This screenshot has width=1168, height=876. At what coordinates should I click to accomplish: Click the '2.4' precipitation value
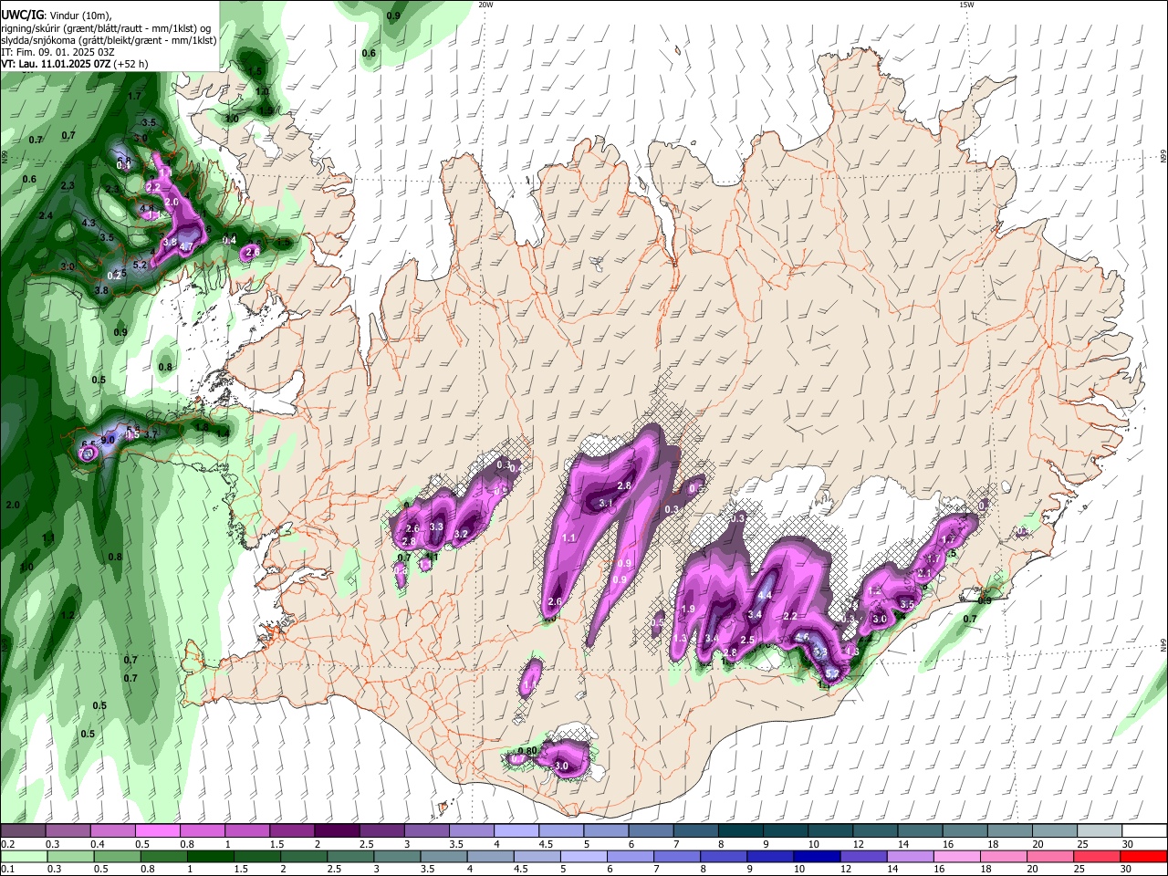point(47,215)
